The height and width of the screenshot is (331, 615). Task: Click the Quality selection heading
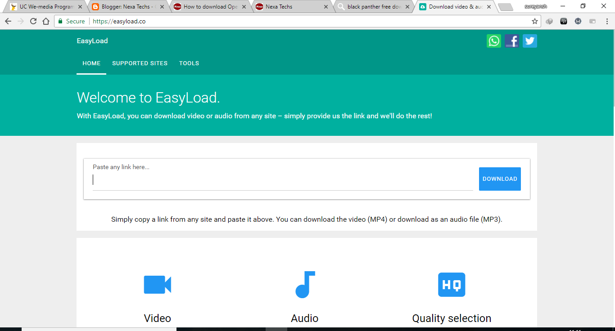452,318
